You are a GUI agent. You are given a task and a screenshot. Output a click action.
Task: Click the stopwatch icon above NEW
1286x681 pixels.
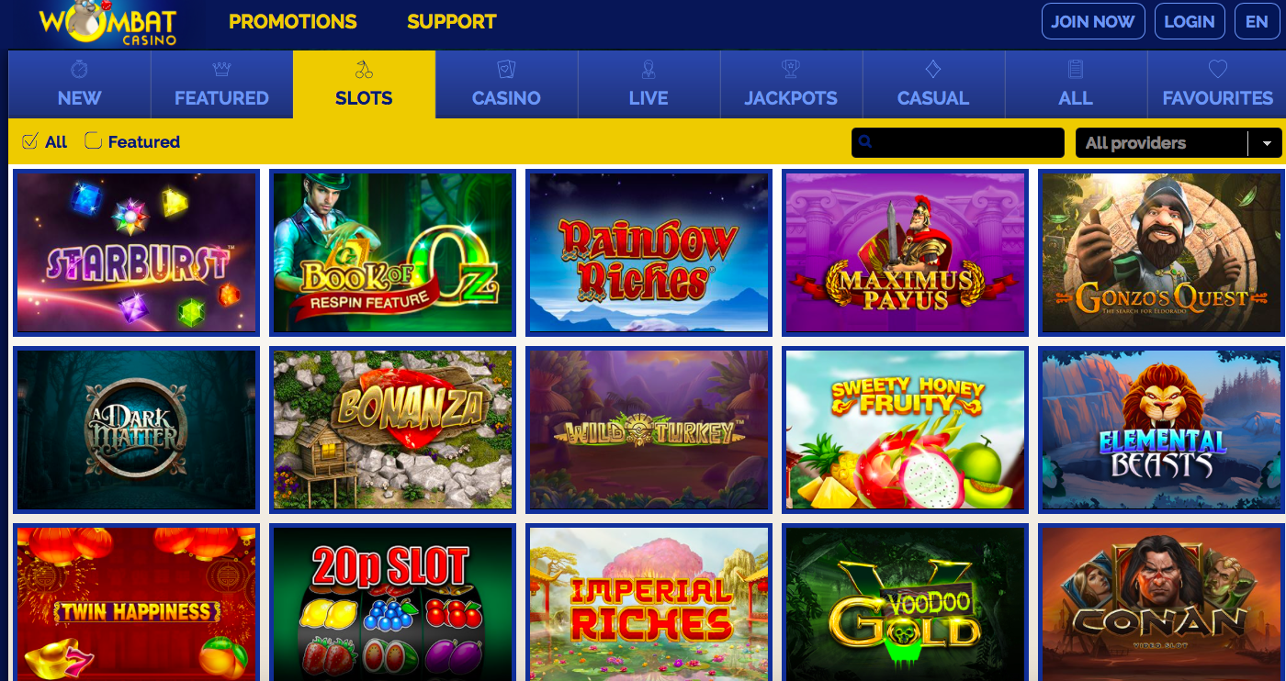[79, 69]
